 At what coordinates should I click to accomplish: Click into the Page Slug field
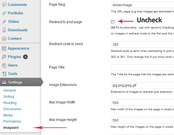click(143, 5)
